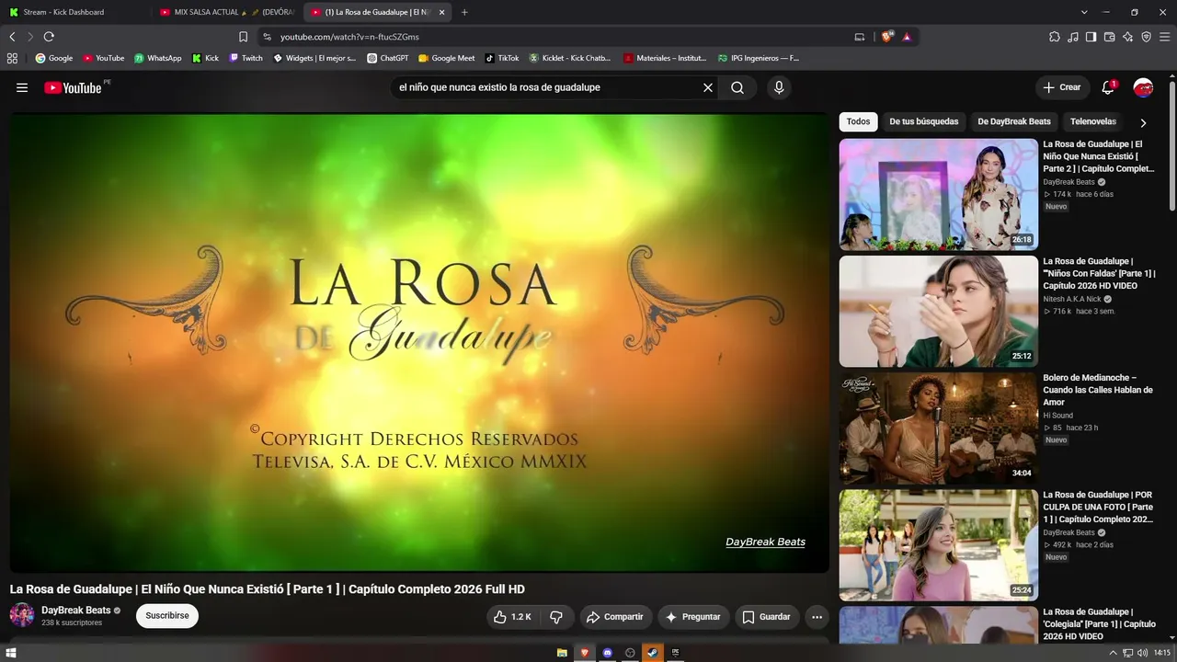1177x662 pixels.
Task: Close the La Rosa de Guadalupe tab
Action: tap(441, 12)
